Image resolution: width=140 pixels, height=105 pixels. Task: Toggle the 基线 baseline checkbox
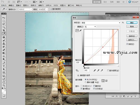pos(94,86)
